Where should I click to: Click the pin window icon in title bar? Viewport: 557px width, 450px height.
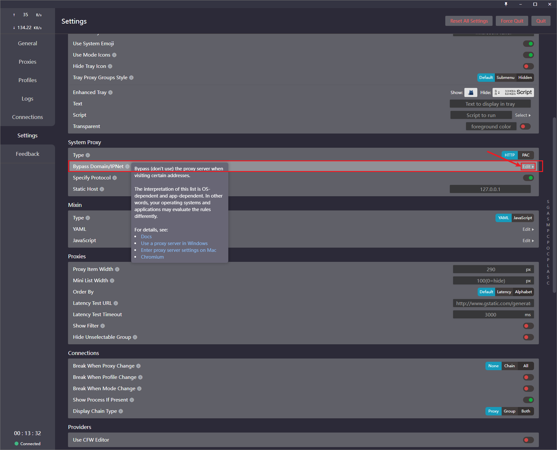(506, 4)
